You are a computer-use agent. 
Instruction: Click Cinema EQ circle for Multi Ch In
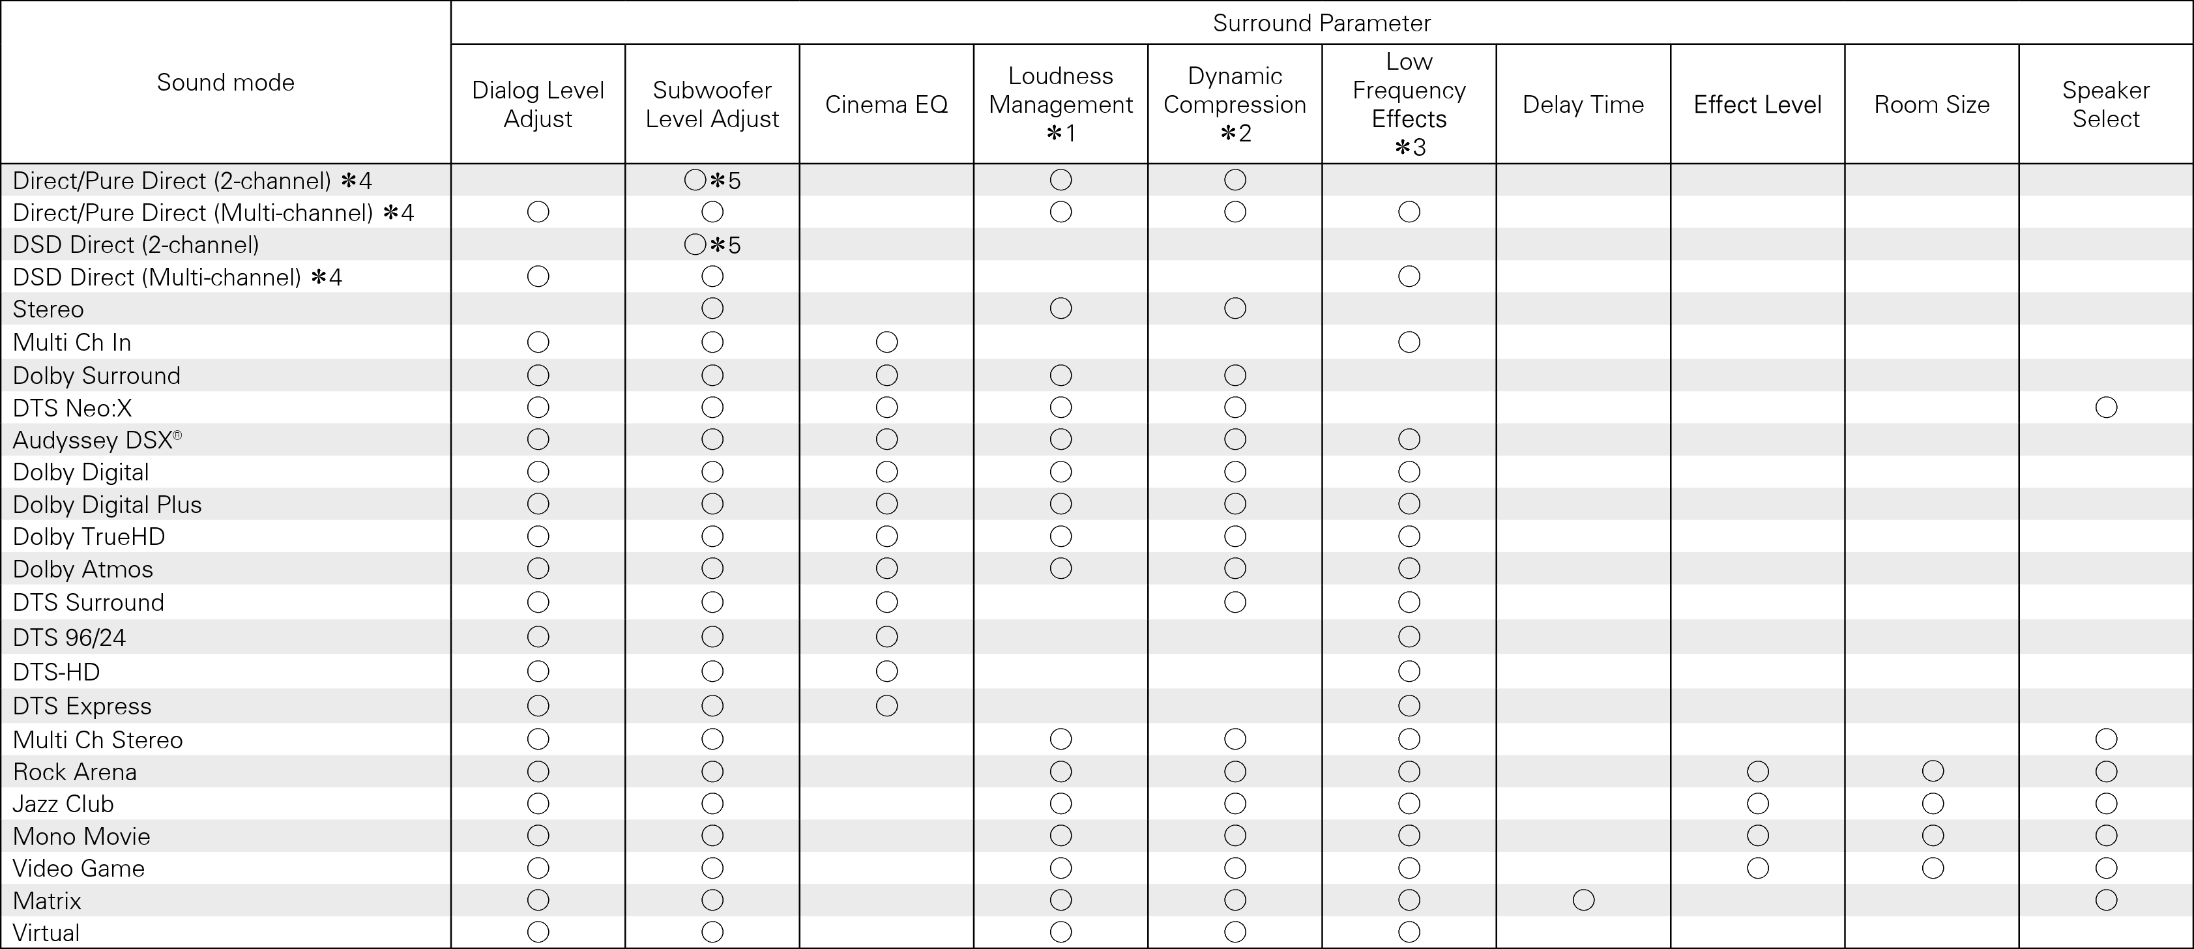886,342
